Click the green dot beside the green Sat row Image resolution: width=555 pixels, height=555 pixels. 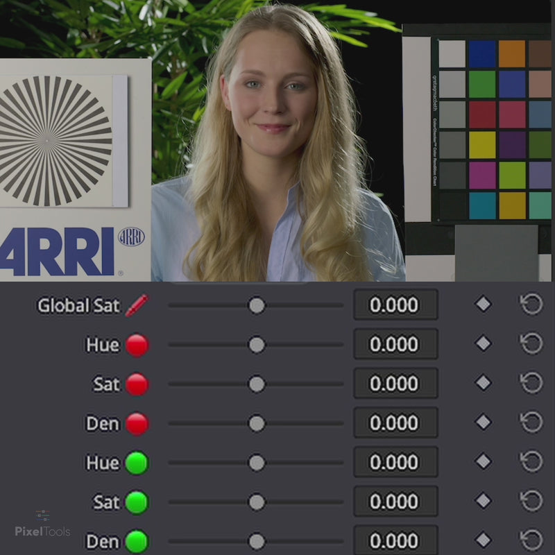pos(136,502)
